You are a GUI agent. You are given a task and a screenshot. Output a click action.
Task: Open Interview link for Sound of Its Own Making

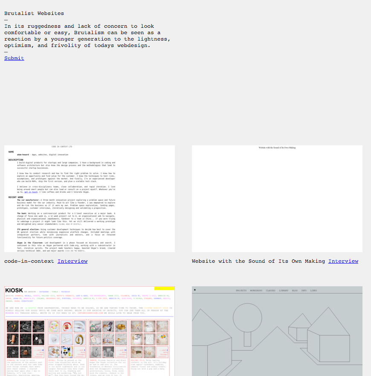click(x=343, y=261)
